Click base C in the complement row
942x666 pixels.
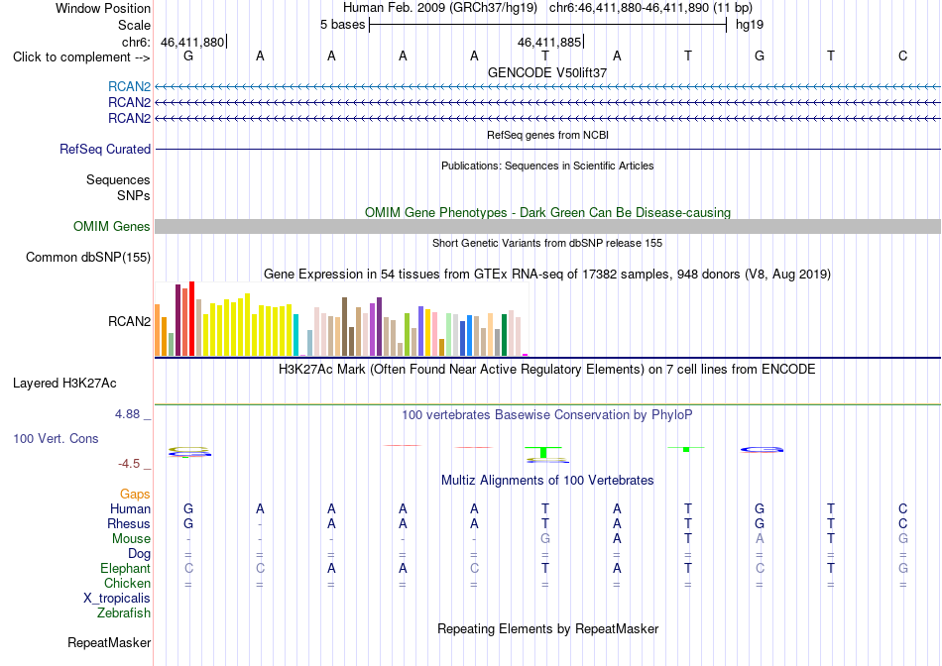[x=902, y=55]
